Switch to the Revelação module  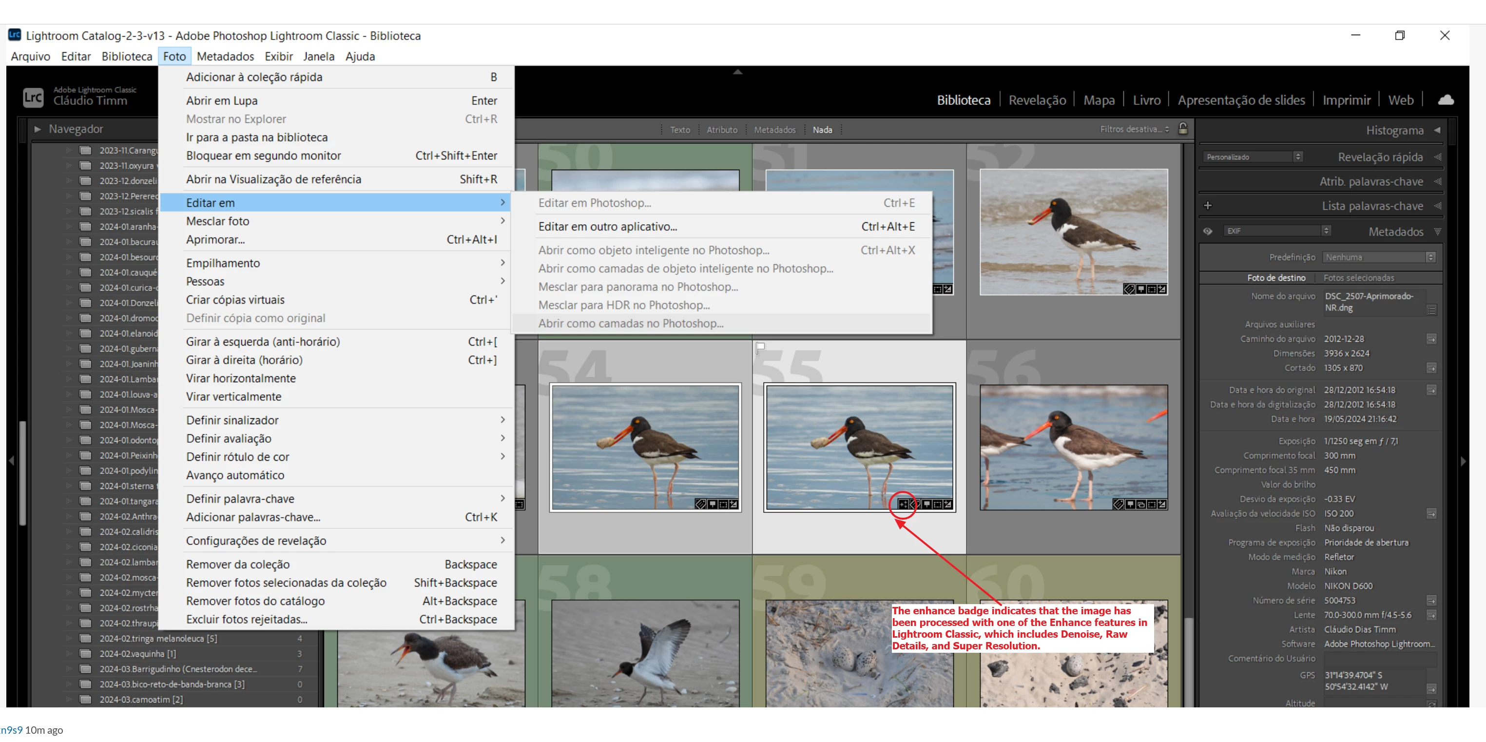tap(1037, 100)
